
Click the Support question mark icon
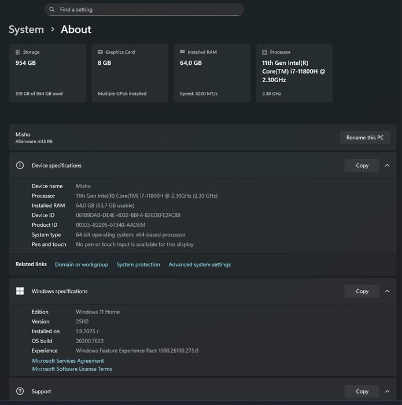point(20,391)
